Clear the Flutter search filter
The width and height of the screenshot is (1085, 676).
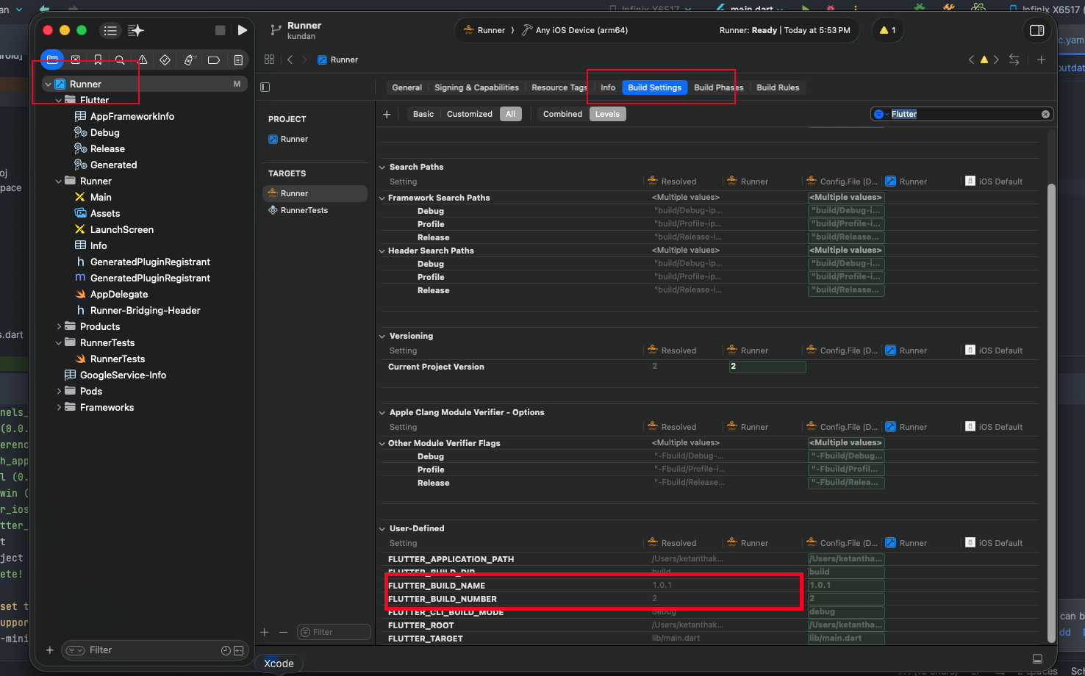coord(1045,114)
